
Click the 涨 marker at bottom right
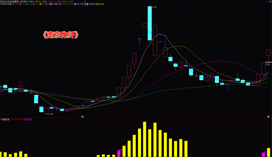268,117
